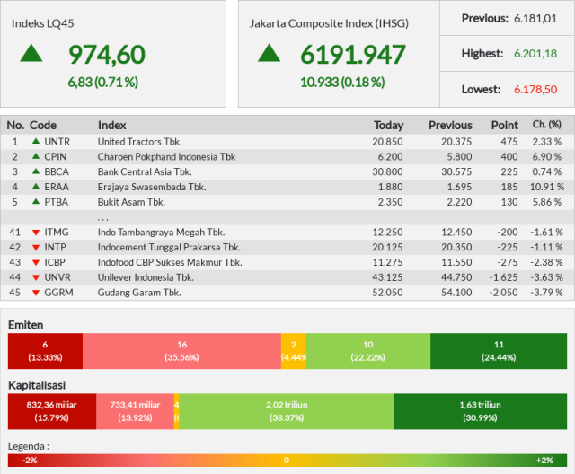Click the ellipsis row in the table
Viewport: 575px width, 474px height.
coord(287,217)
